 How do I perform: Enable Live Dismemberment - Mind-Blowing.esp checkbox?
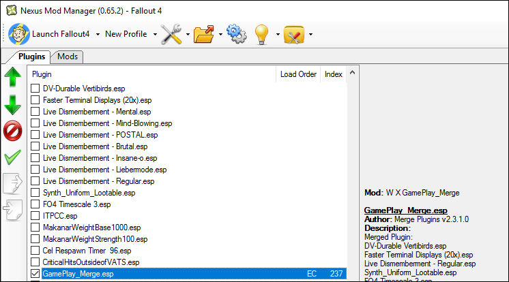[x=35, y=123]
